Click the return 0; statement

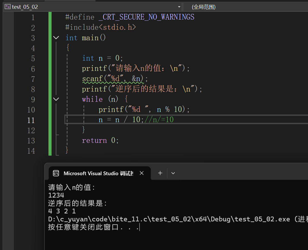click(100, 140)
